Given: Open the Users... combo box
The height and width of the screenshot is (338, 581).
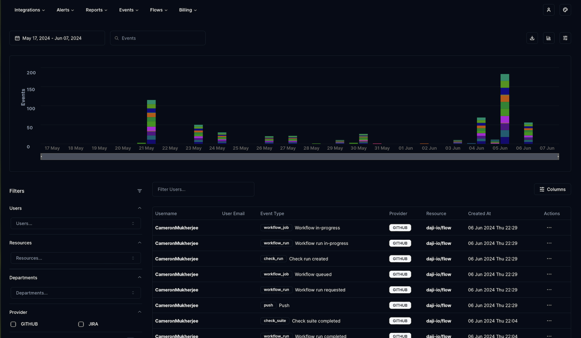Looking at the screenshot, I should 76,223.
